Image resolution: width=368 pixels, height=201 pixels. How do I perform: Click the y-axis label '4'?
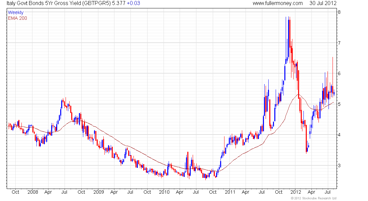pyautogui.click(x=339, y=135)
